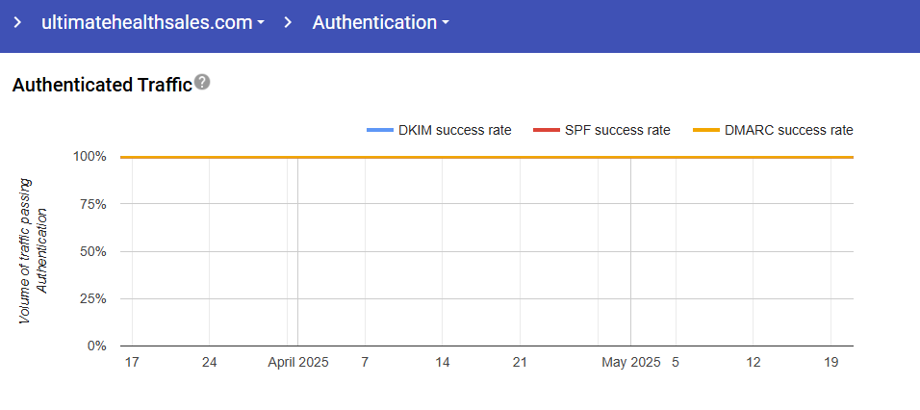Click the vertical axis title text

click(x=33, y=249)
